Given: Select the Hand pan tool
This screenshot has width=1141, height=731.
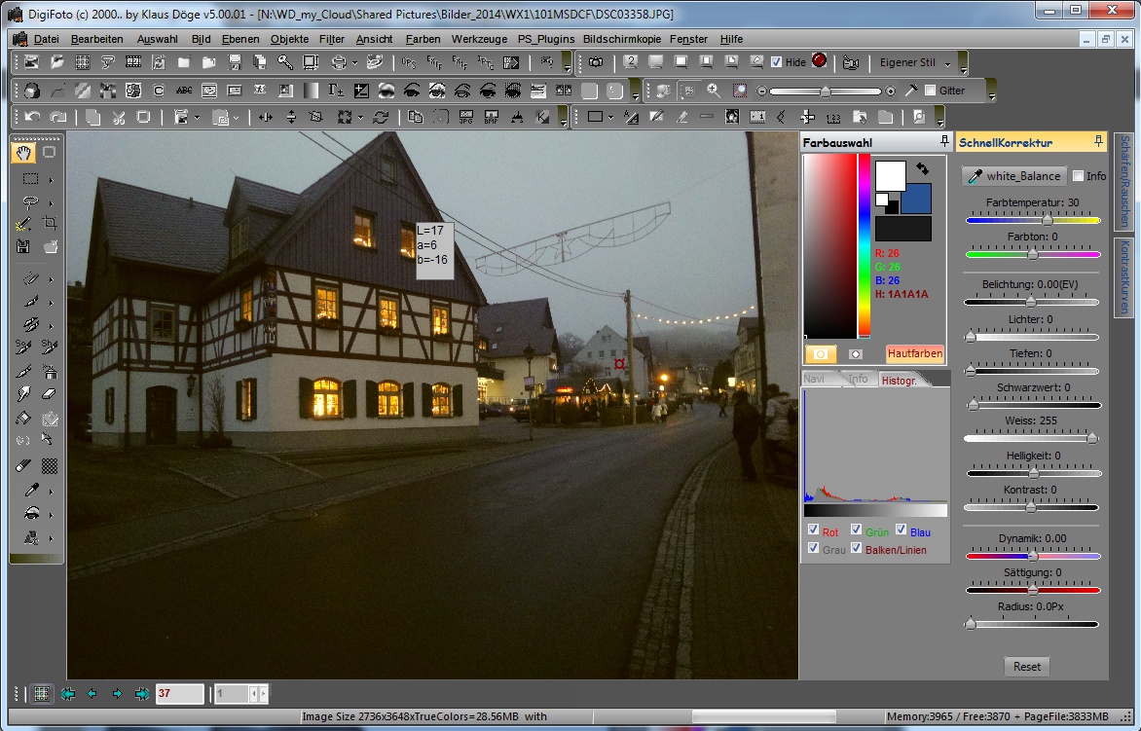Looking at the screenshot, I should 24,153.
